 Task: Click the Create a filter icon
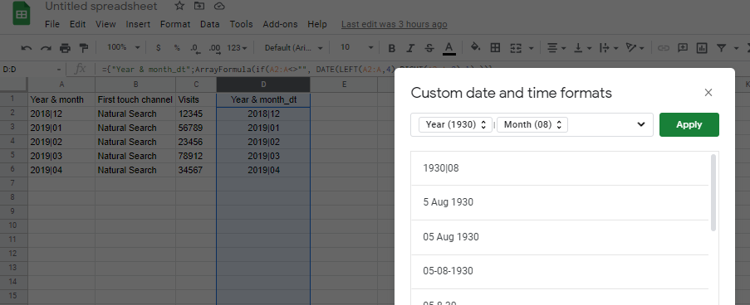point(721,48)
